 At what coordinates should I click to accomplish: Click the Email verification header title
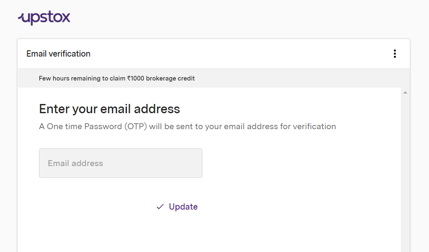click(x=58, y=54)
